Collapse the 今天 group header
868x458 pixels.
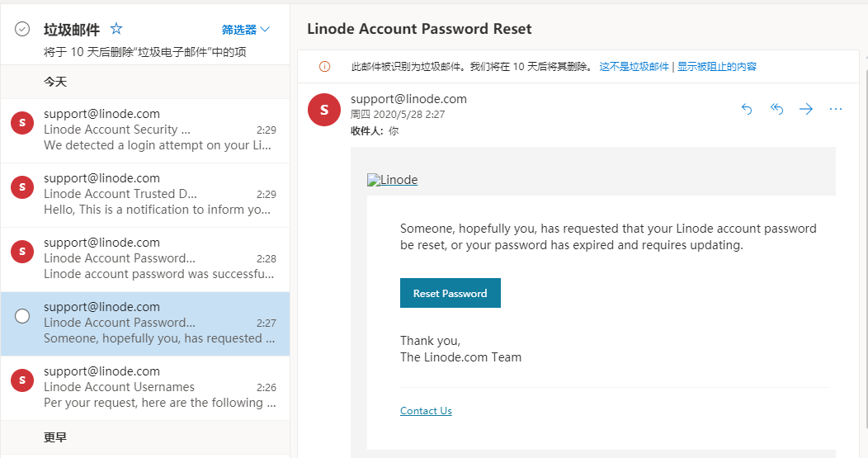[55, 82]
